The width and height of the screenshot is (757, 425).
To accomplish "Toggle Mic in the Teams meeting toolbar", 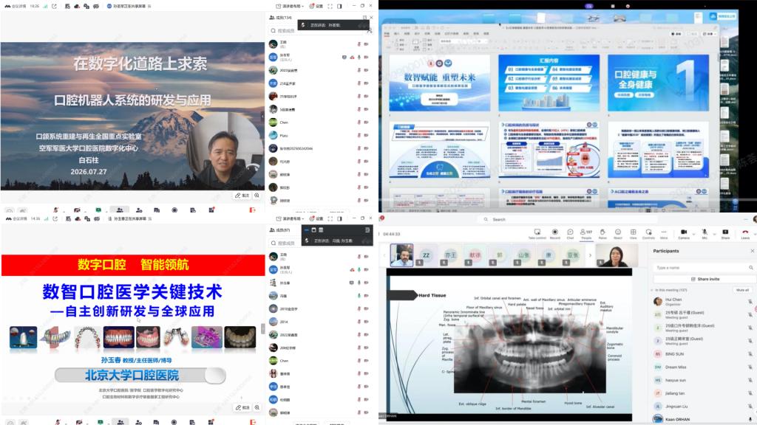I will 705,234.
